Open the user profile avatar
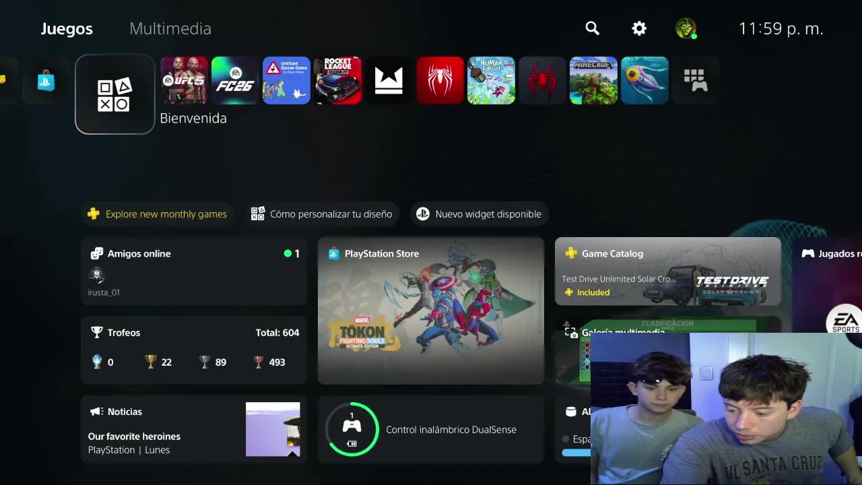 click(686, 28)
